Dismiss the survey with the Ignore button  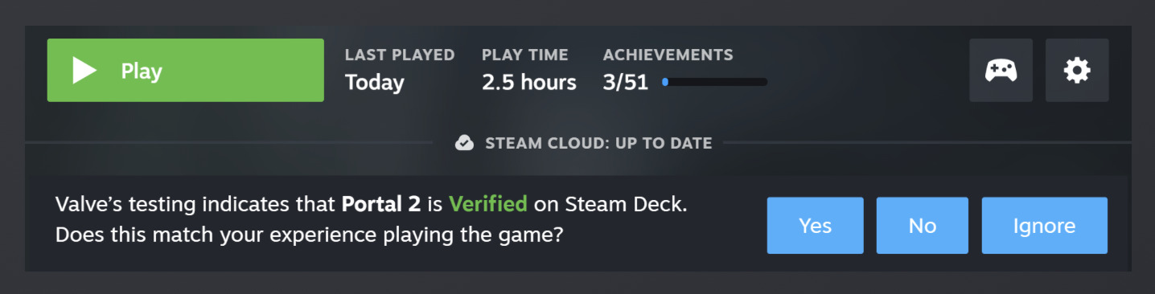tap(1045, 226)
